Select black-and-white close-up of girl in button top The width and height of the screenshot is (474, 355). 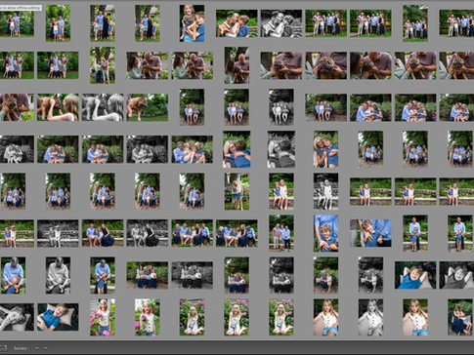point(370,317)
